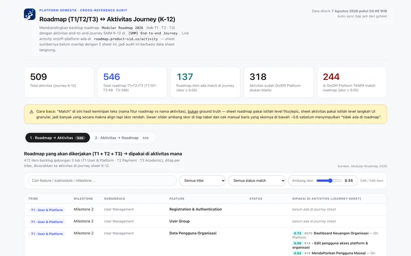Open the 'Semua tribe' dropdown
Image resolution: width=411 pixels, height=256 pixels.
pos(202,180)
